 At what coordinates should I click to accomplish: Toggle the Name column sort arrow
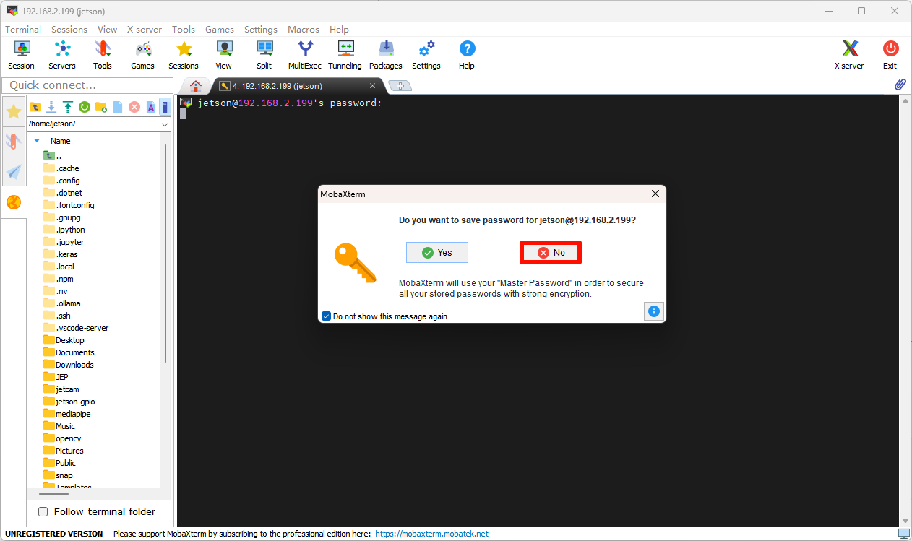tap(37, 141)
